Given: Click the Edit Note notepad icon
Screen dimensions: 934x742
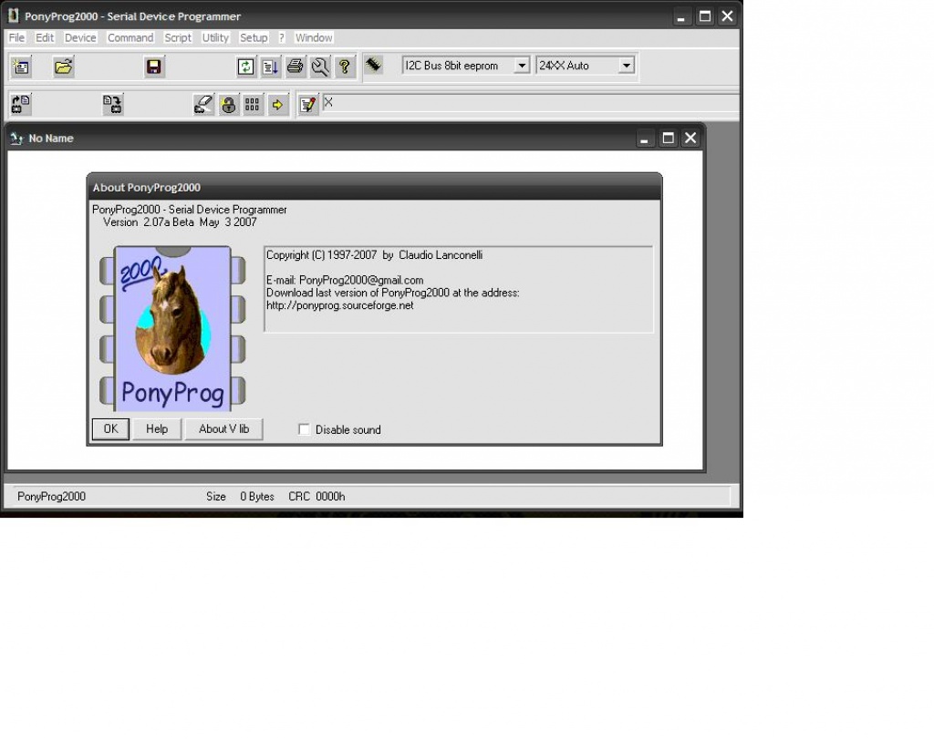Looking at the screenshot, I should click(308, 105).
